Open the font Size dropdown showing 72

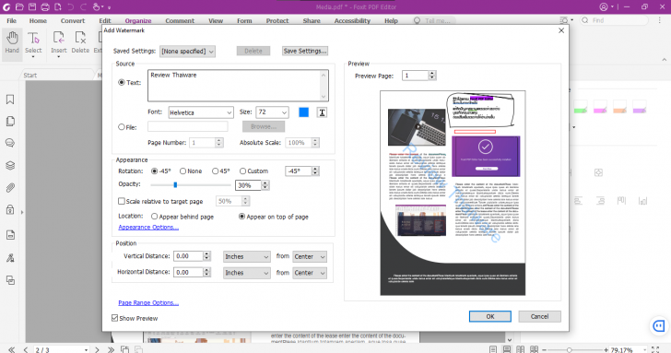pyautogui.click(x=272, y=112)
